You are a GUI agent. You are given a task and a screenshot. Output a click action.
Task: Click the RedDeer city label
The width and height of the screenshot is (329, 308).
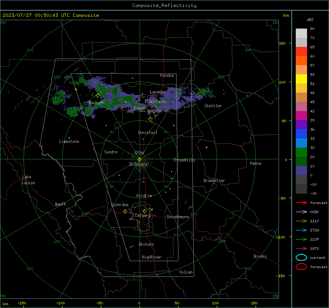click(155, 111)
